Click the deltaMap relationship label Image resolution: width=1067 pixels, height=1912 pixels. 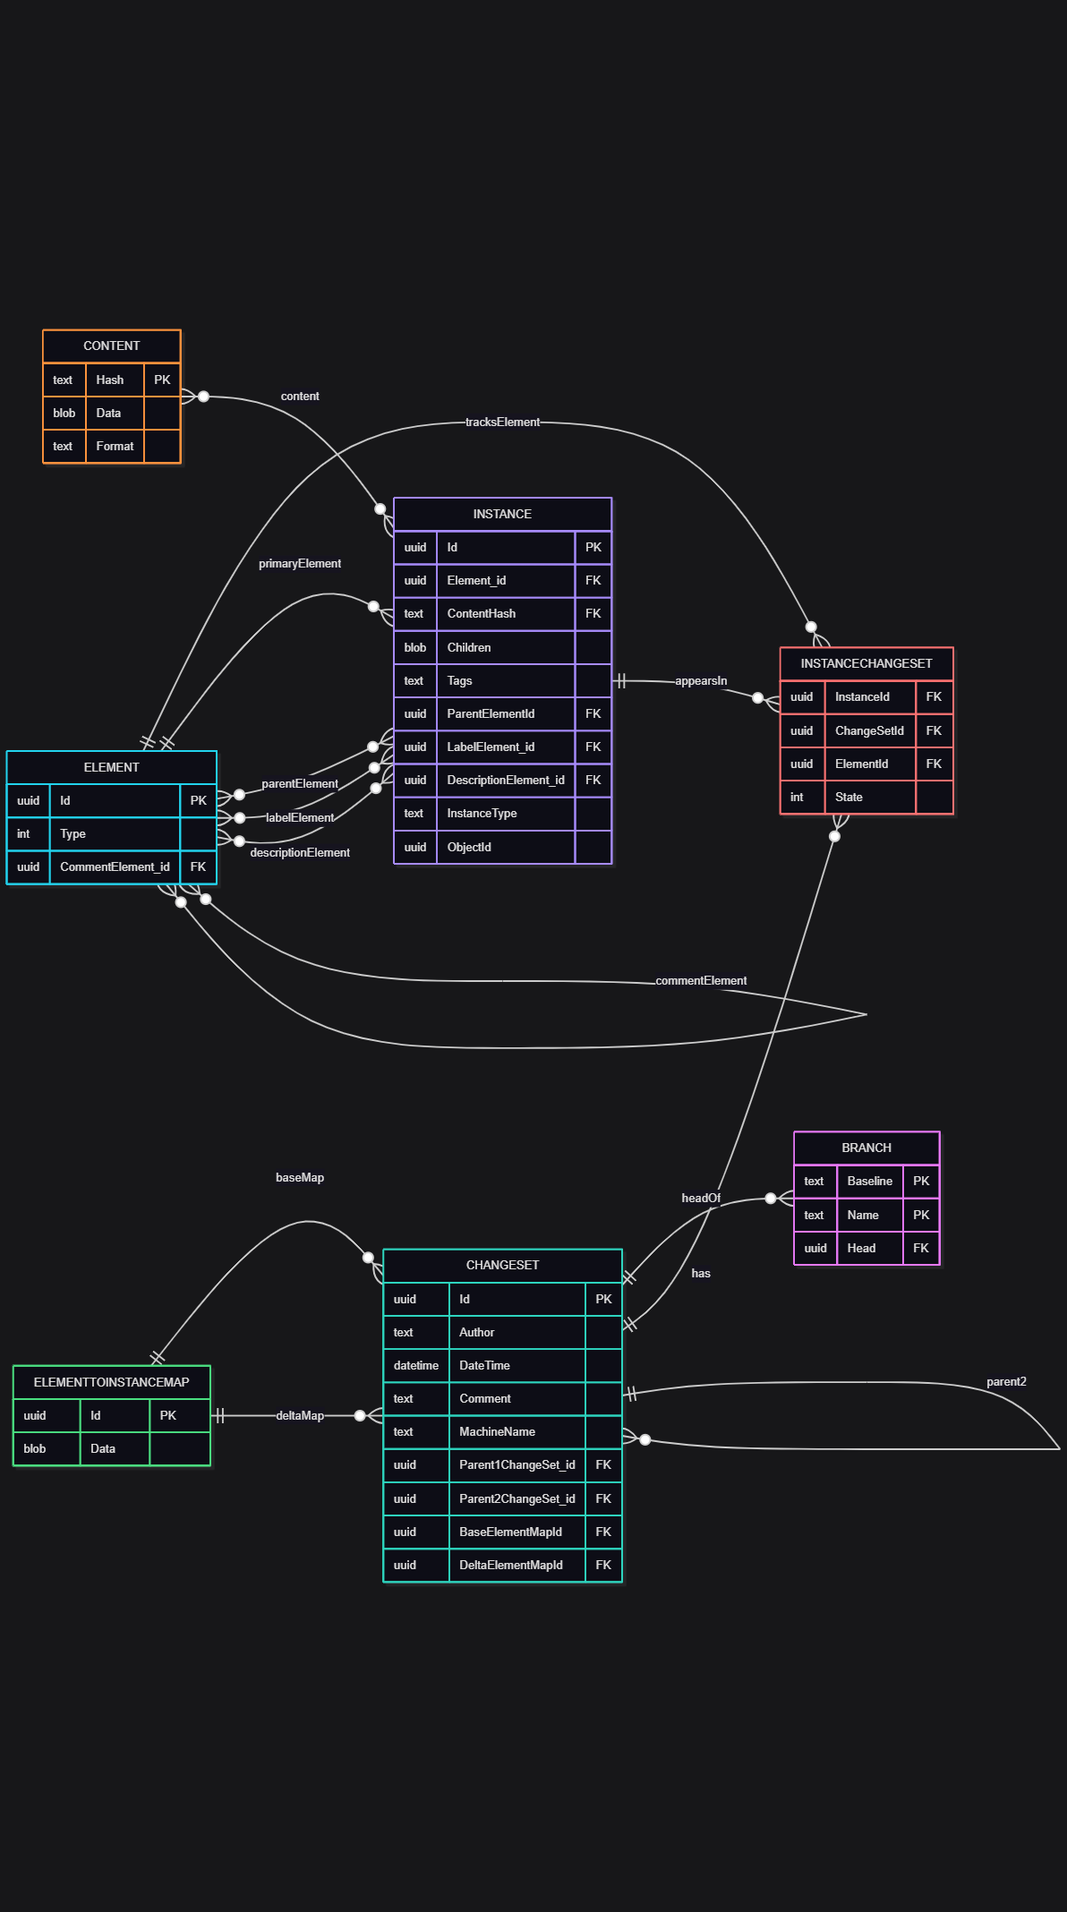pos(299,1415)
